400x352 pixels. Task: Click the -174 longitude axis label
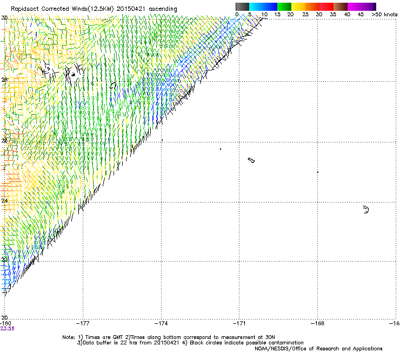click(x=161, y=323)
